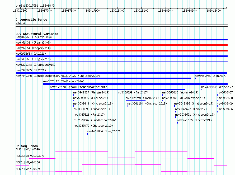Click nsv3066399 (Fan2017) variant label
235x175 pixels.
pos(132,92)
